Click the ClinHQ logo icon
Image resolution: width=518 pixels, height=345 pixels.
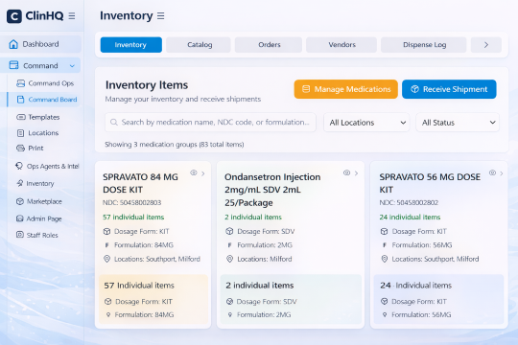click(x=14, y=16)
